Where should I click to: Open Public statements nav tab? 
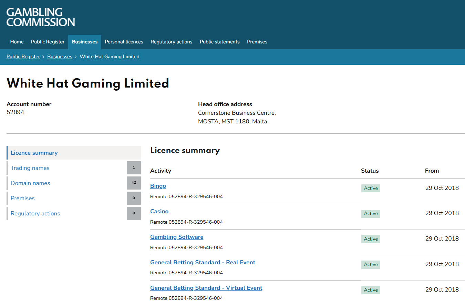point(220,42)
